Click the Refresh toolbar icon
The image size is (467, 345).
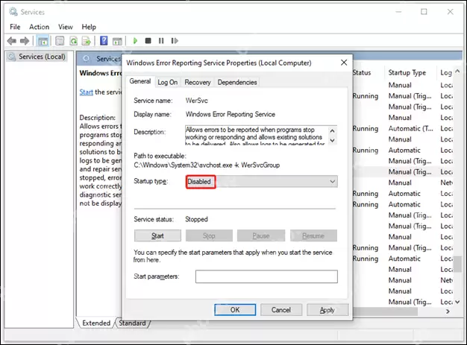73,41
